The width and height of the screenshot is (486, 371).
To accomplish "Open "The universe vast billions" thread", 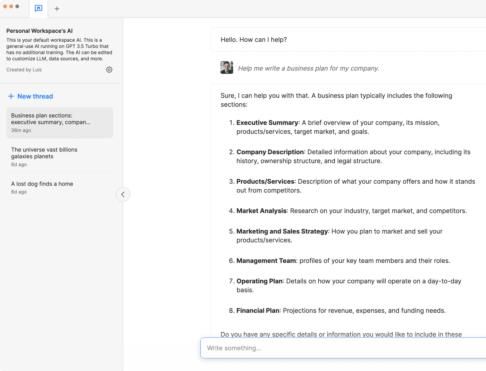I will coord(59,156).
